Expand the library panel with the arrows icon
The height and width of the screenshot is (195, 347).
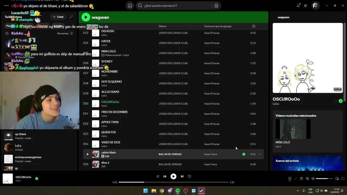click(x=71, y=17)
